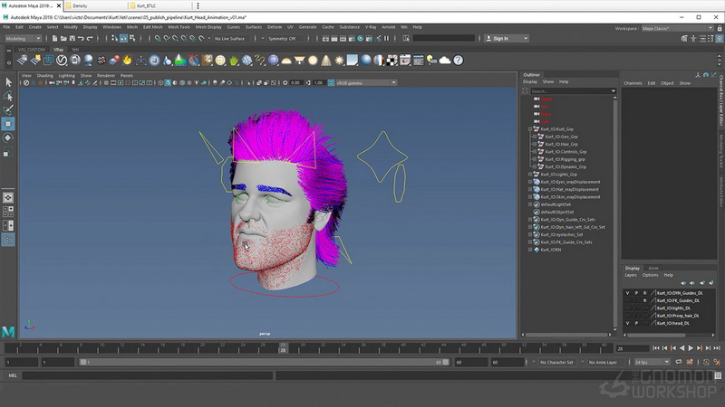
Task: Go to start of playback range
Action: [656, 348]
